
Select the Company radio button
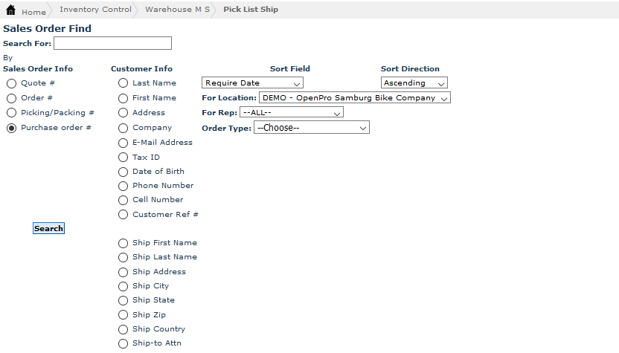tap(124, 128)
